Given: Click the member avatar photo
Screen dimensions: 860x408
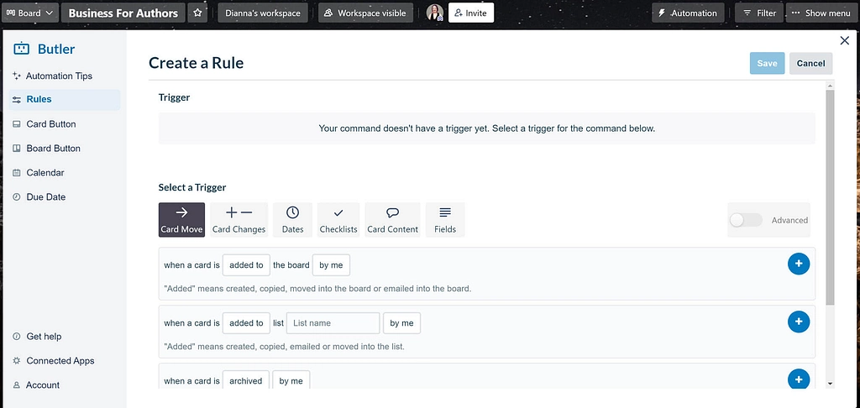Looking at the screenshot, I should pos(435,13).
